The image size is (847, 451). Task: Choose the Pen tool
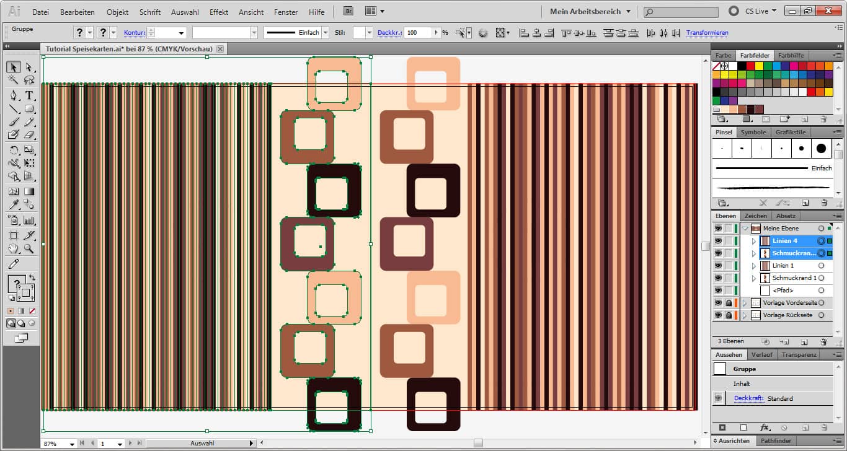coord(13,95)
